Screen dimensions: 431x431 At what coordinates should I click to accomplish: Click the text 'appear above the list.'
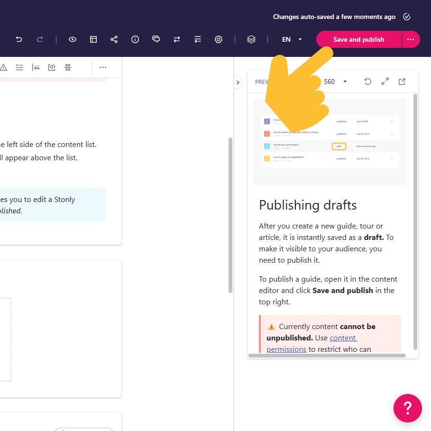pos(41,158)
